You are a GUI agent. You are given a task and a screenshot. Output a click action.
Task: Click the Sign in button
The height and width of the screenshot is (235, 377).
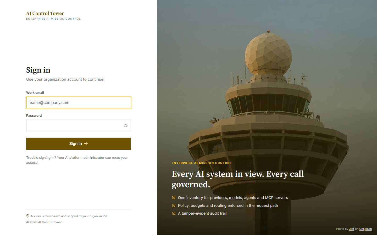tap(79, 144)
